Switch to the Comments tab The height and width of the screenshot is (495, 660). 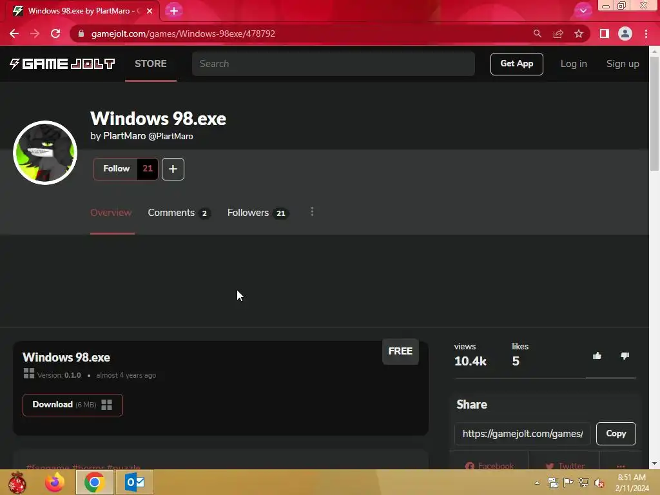(x=179, y=213)
